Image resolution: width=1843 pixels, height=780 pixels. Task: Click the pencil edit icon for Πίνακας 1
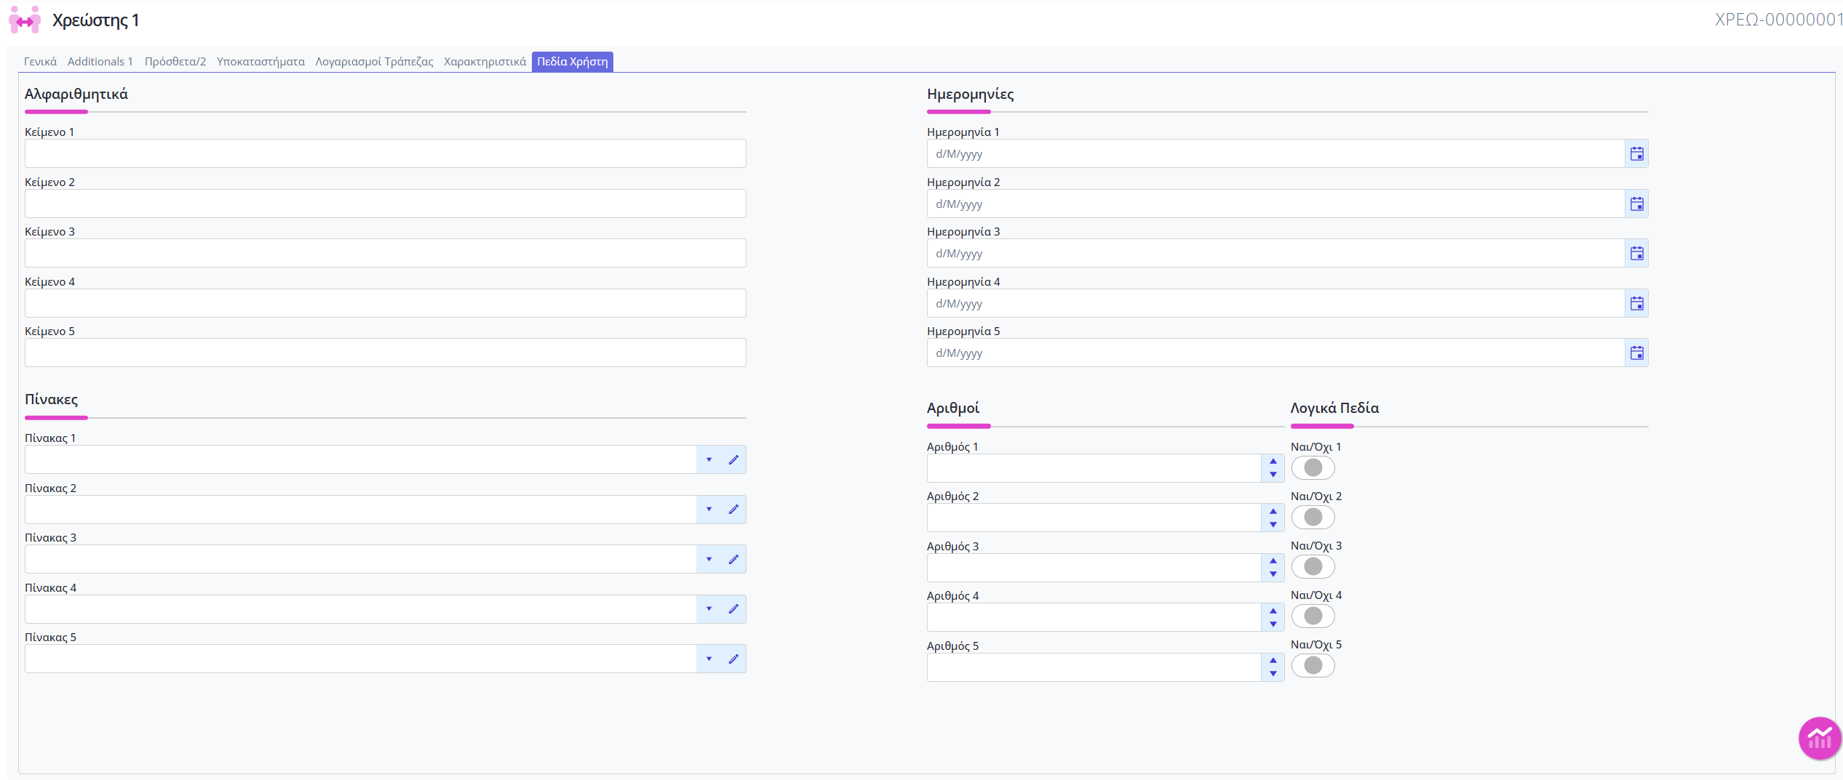tap(733, 459)
